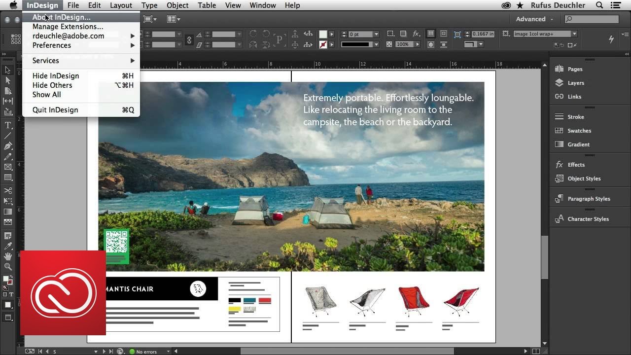Select the Type tool
Screen dimensions: 631x355
8,125
